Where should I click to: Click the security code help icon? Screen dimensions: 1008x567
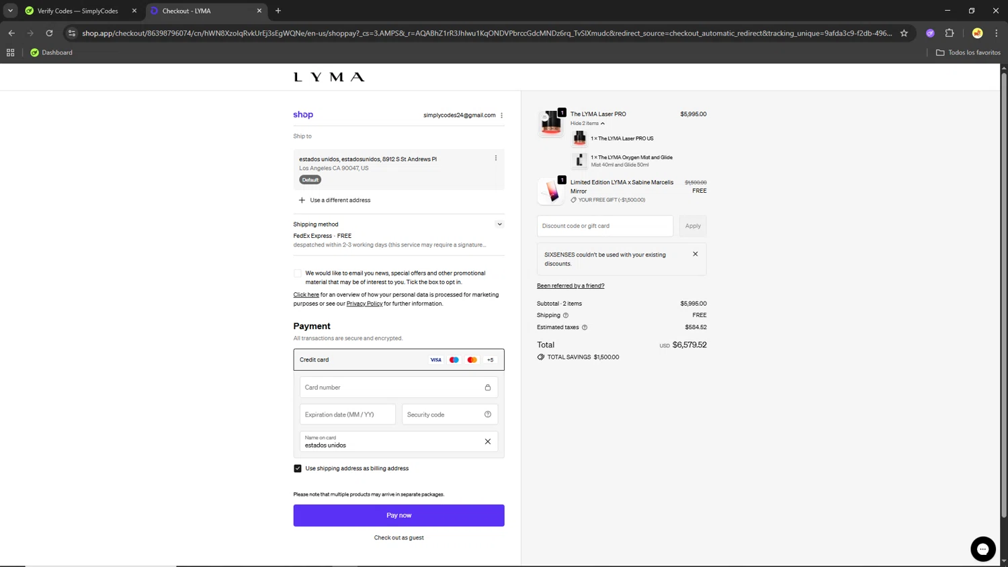(488, 415)
